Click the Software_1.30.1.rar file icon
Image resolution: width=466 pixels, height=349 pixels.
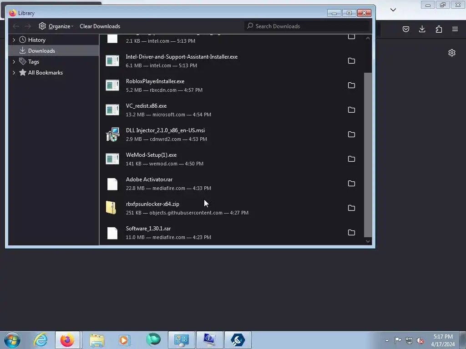click(x=112, y=233)
